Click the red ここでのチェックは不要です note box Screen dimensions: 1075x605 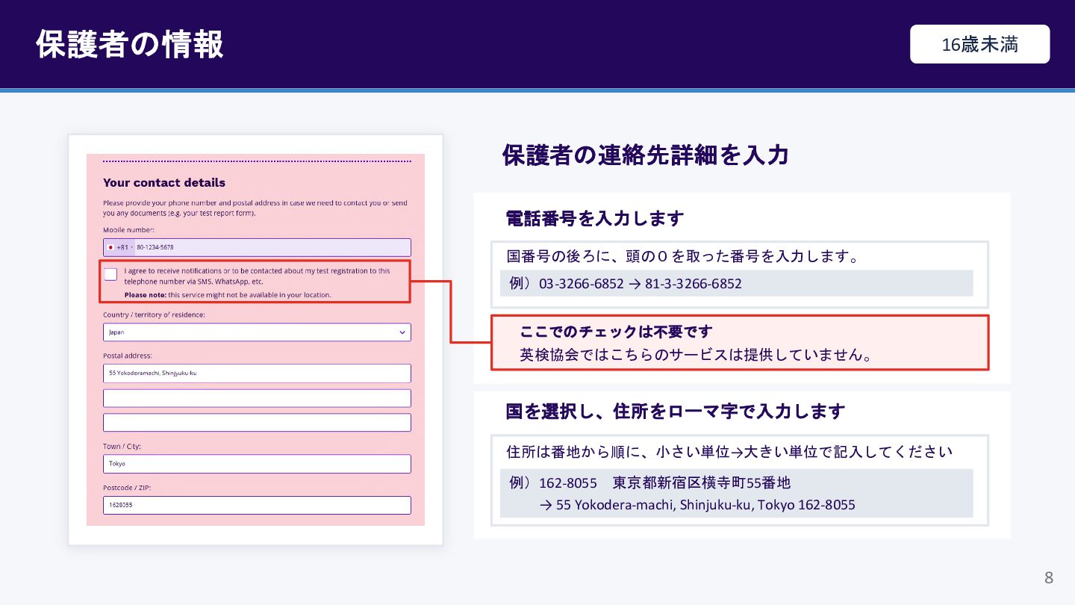739,343
